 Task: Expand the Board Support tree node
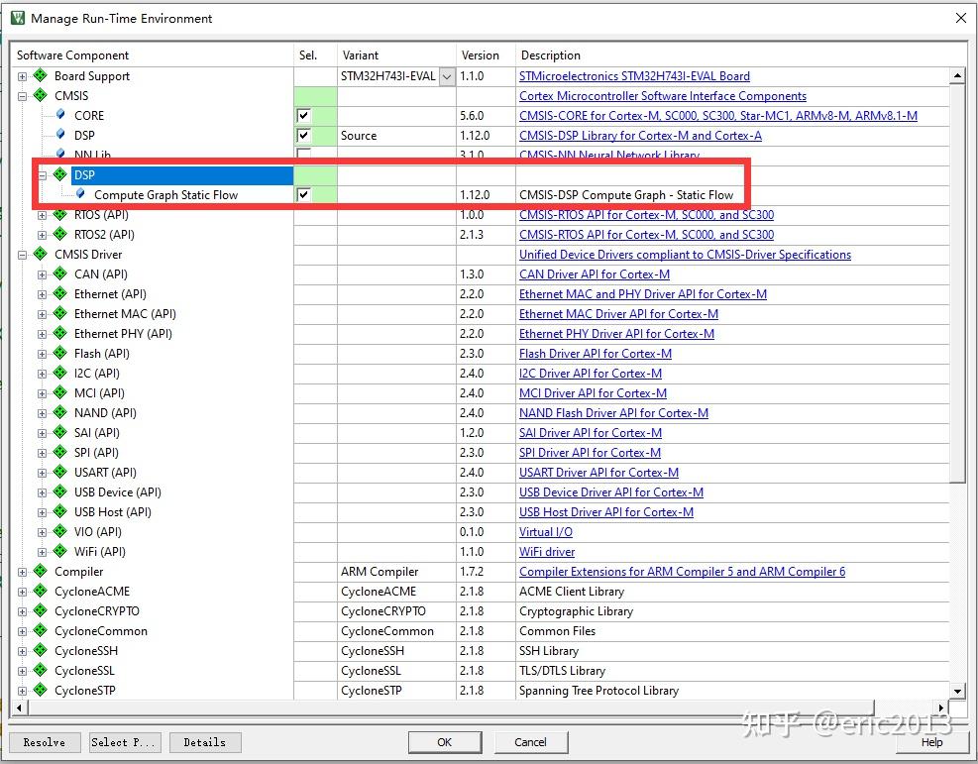pyautogui.click(x=23, y=76)
